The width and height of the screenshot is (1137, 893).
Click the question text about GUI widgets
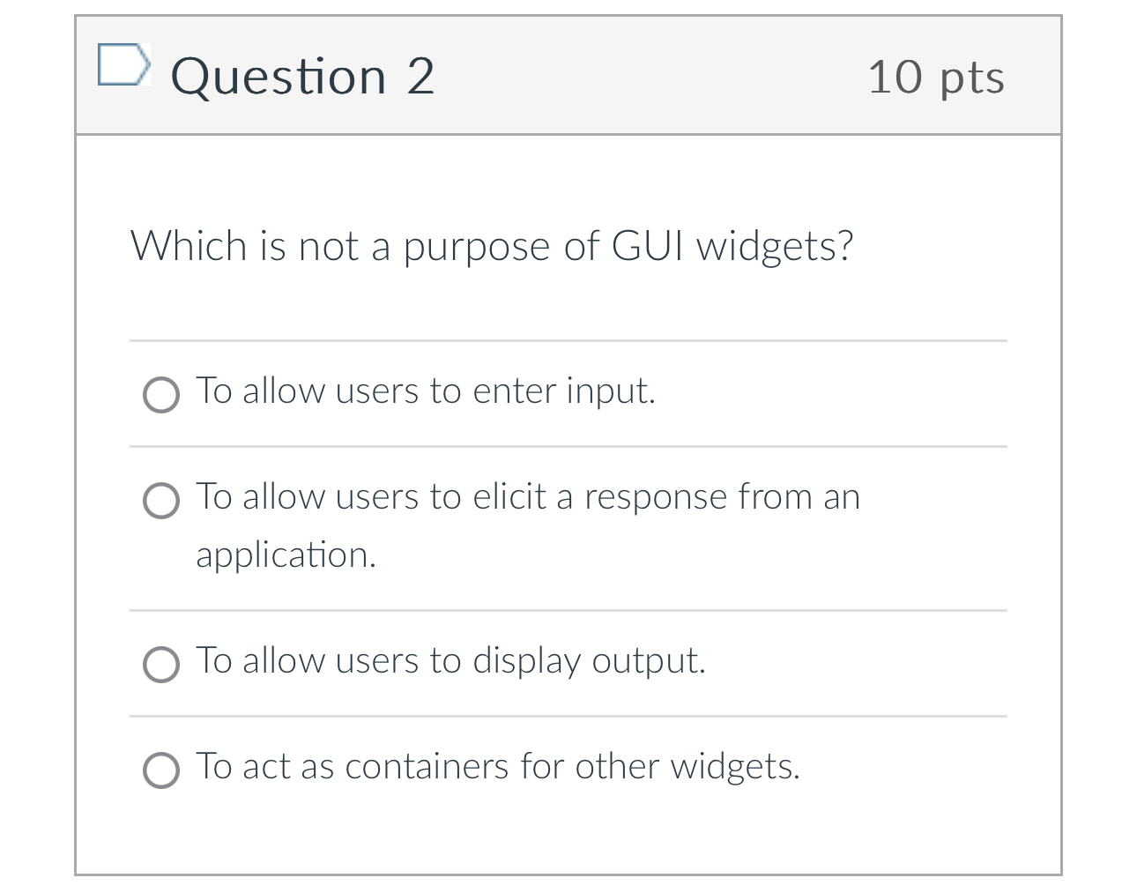pyautogui.click(x=492, y=246)
